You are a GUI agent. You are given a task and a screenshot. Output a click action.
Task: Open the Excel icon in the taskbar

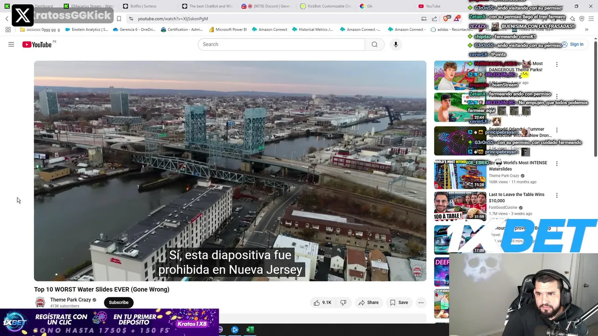pos(250,330)
